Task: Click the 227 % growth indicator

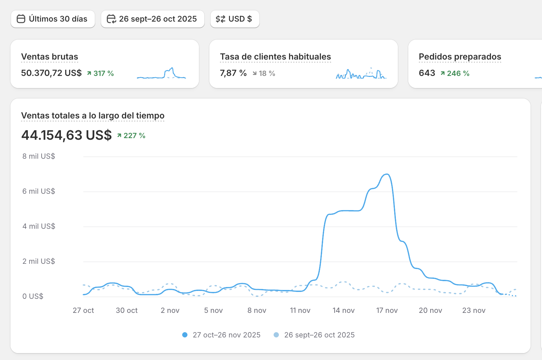Action: coord(131,135)
